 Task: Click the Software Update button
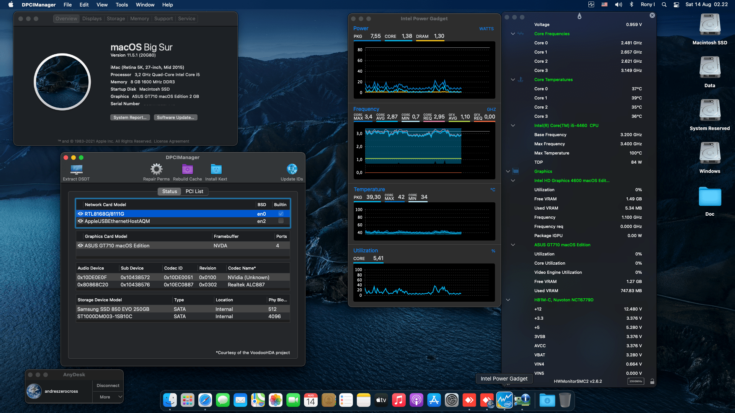pyautogui.click(x=175, y=117)
